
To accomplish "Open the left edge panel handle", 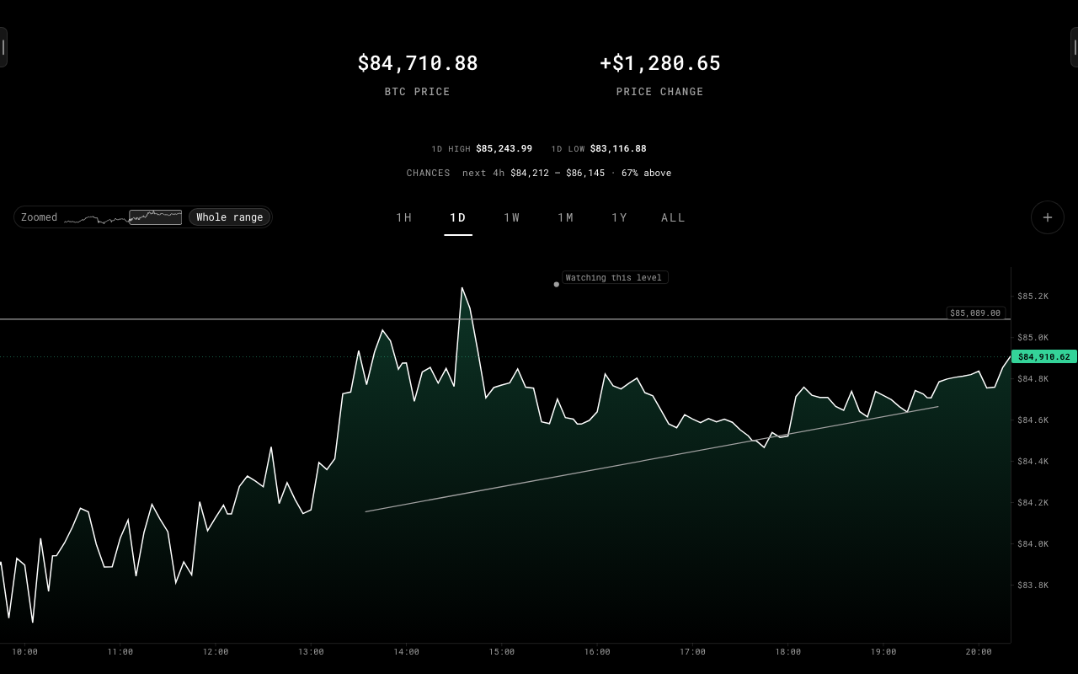I will [3, 47].
